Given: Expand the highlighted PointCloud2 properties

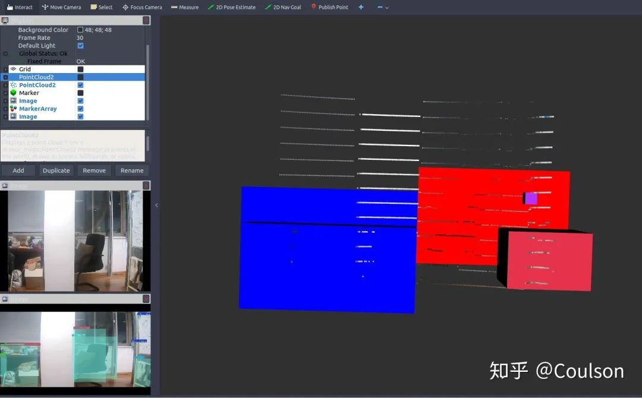Looking at the screenshot, I should (5, 77).
